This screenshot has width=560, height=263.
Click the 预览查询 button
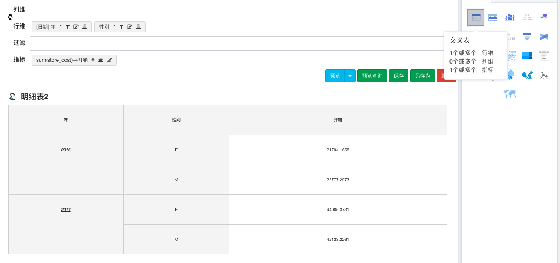[372, 76]
